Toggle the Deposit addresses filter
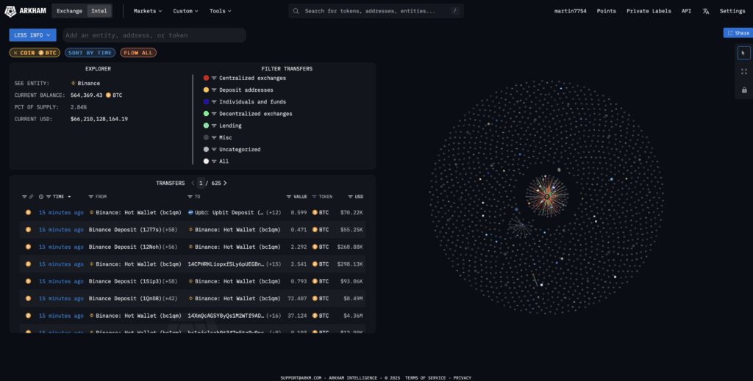This screenshot has width=753, height=381. point(214,90)
